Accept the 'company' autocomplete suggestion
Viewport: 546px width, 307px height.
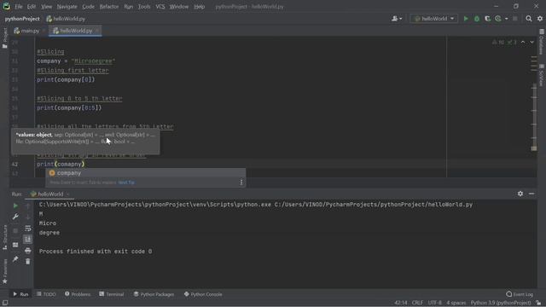[145, 173]
